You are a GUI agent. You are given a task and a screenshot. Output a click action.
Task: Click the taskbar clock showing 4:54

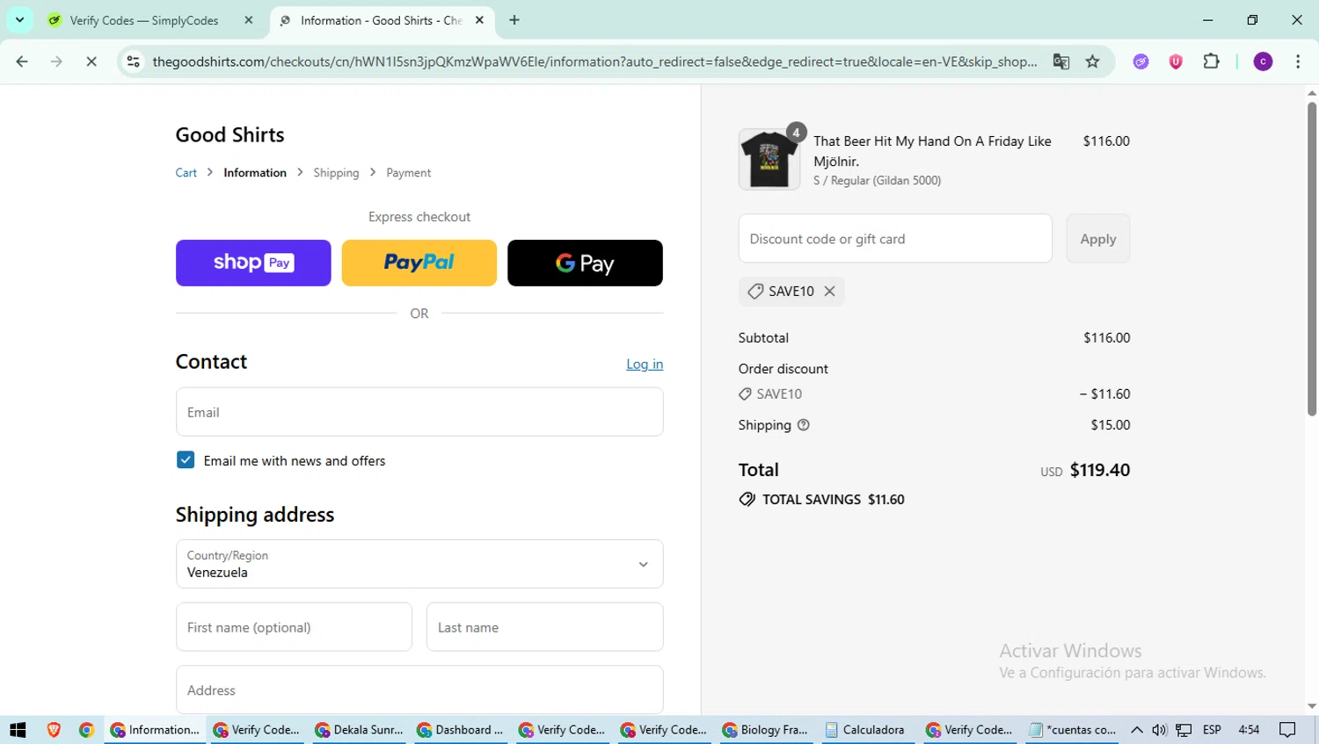[1249, 730]
